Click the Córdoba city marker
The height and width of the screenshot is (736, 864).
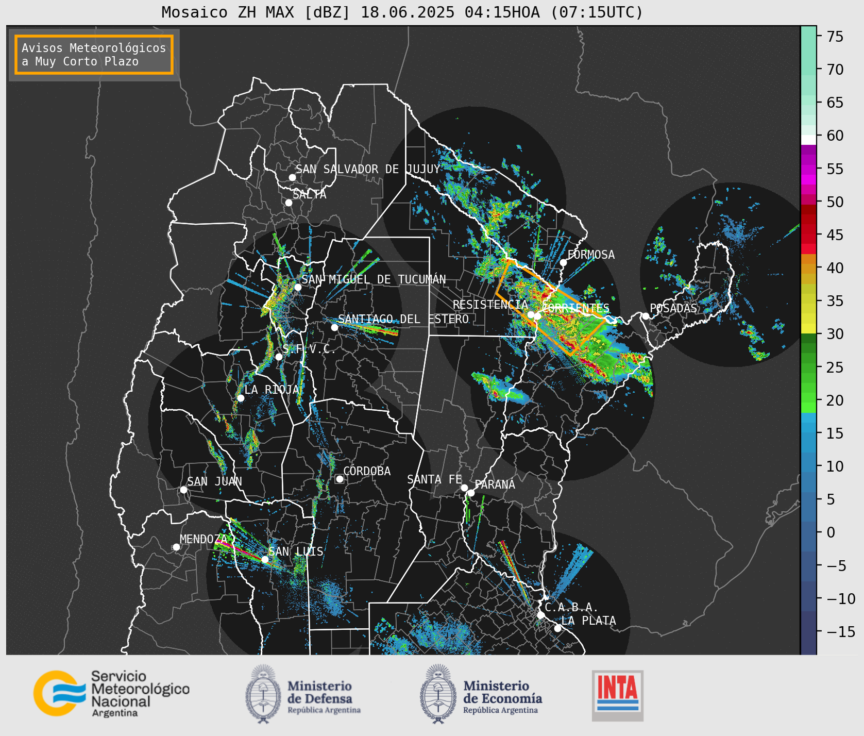click(340, 479)
